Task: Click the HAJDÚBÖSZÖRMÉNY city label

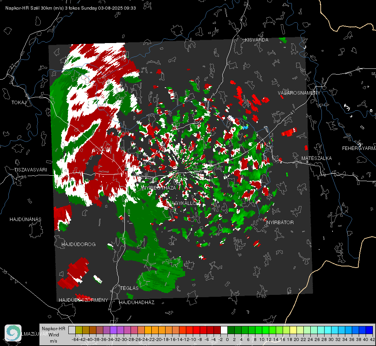Action: tap(83, 300)
